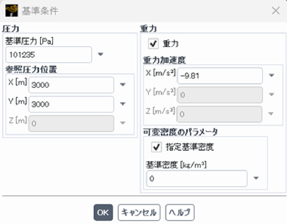Click the application logo icon in title bar

click(x=12, y=11)
